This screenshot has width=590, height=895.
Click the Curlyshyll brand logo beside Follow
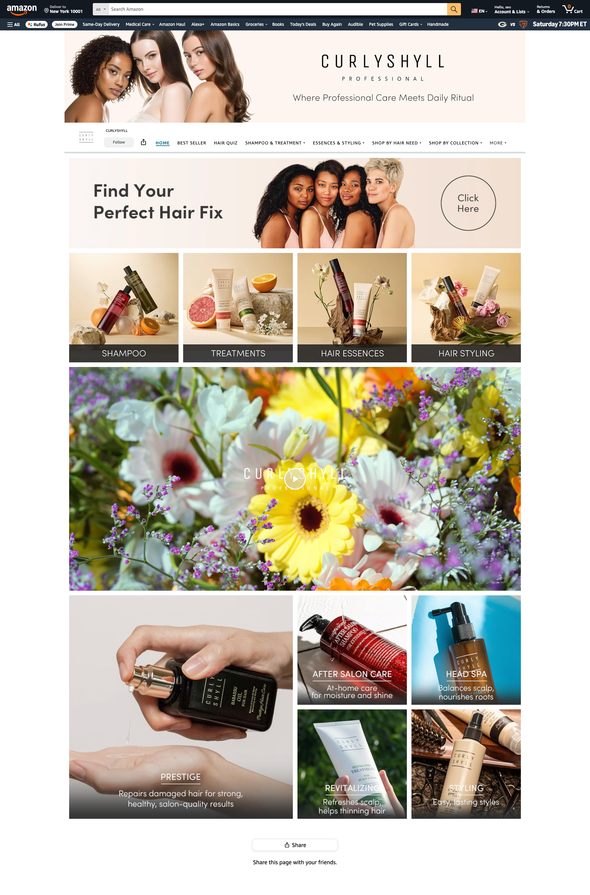86,137
